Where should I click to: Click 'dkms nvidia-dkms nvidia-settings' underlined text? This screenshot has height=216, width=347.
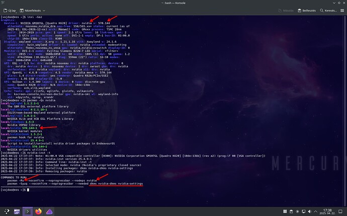pyautogui.click(x=116, y=184)
